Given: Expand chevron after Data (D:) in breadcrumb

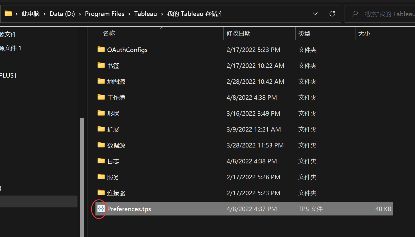Looking at the screenshot, I should 80,14.
